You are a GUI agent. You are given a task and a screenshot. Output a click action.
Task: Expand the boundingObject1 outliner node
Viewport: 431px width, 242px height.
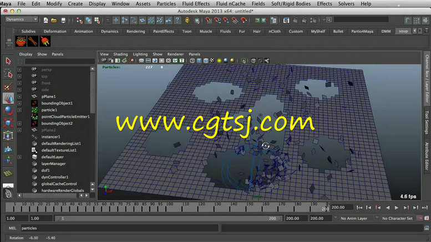(x=19, y=103)
